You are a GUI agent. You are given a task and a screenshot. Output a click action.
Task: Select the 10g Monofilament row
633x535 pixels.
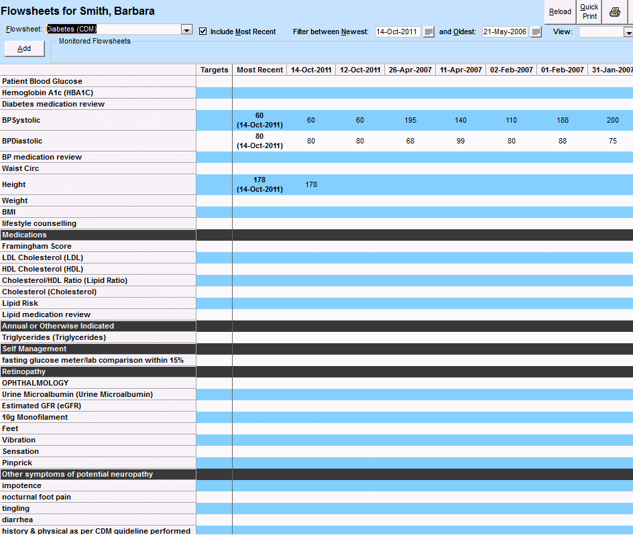tap(98, 417)
